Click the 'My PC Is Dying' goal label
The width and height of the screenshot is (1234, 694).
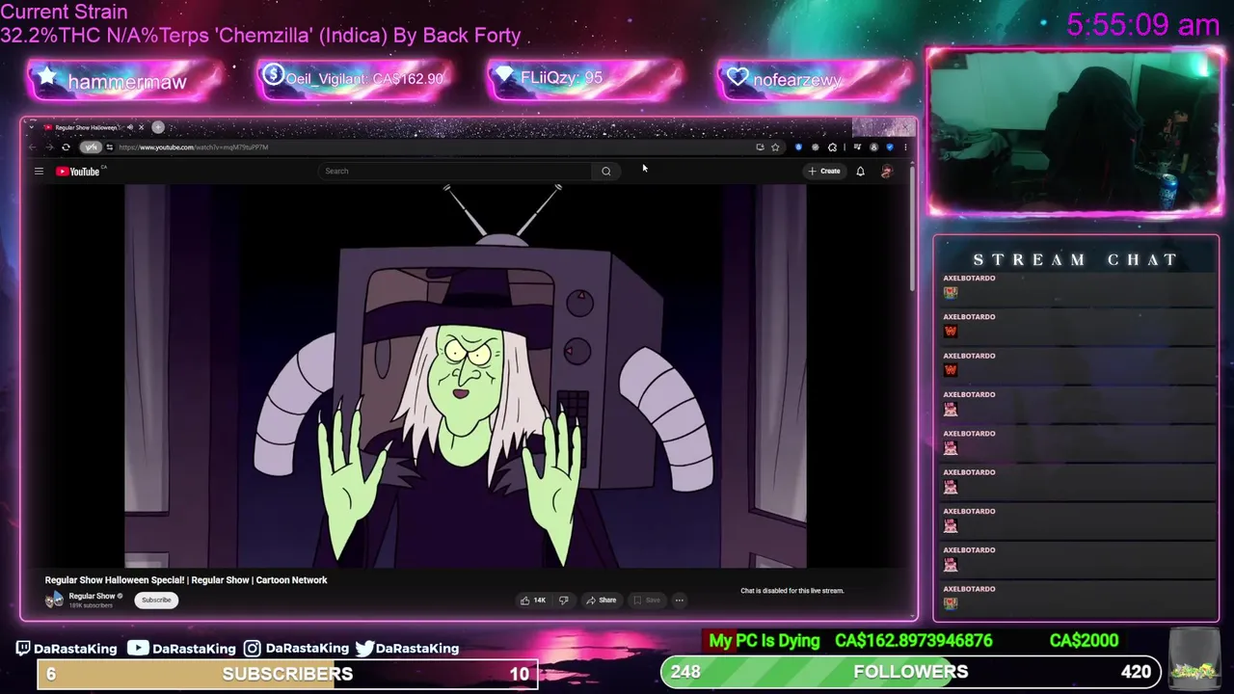point(765,641)
